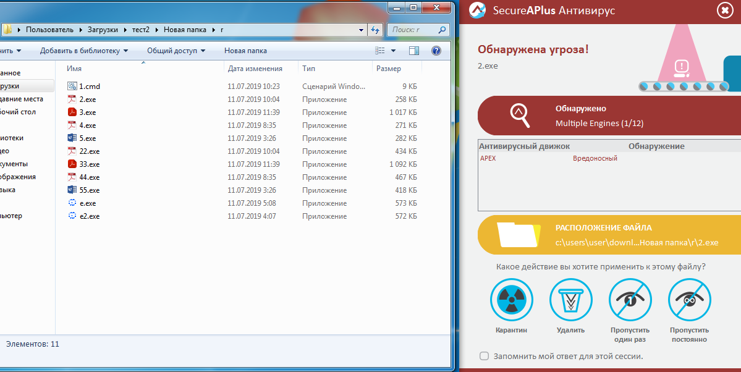741x372 pixels.
Task: Select the 3.exe red PDF icon
Action: coord(72,112)
